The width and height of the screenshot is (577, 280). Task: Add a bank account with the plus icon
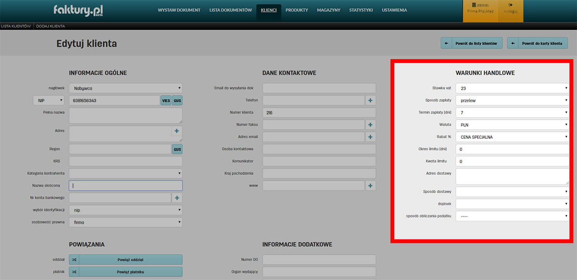[x=177, y=198]
